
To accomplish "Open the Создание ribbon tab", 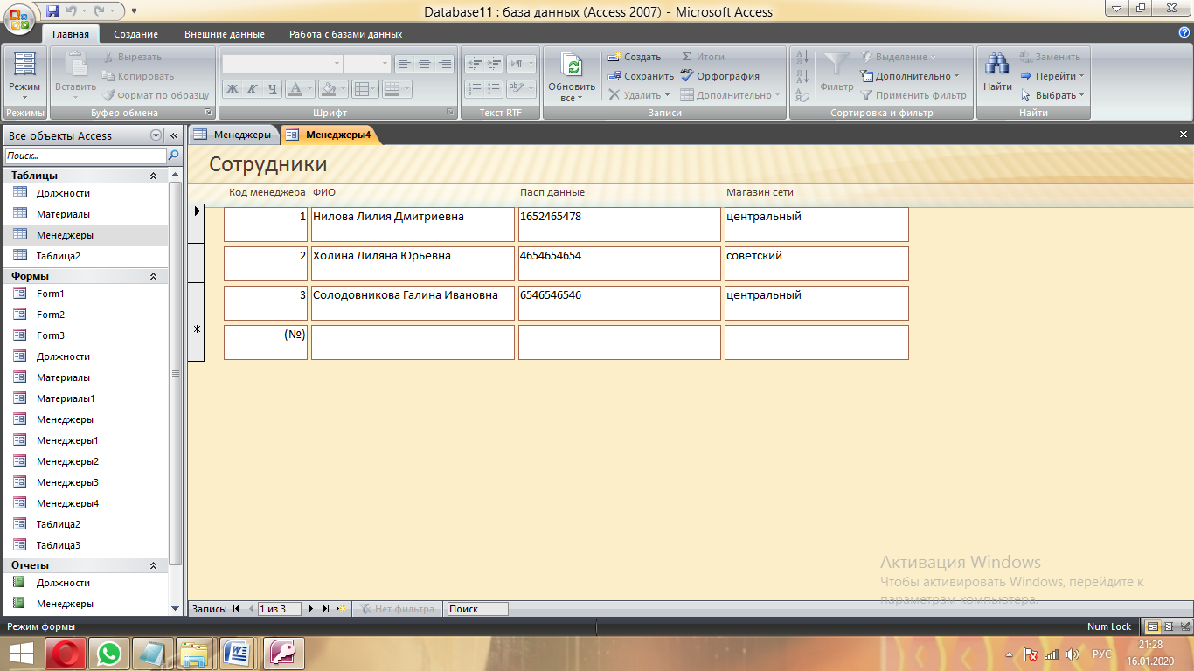I will [x=135, y=34].
